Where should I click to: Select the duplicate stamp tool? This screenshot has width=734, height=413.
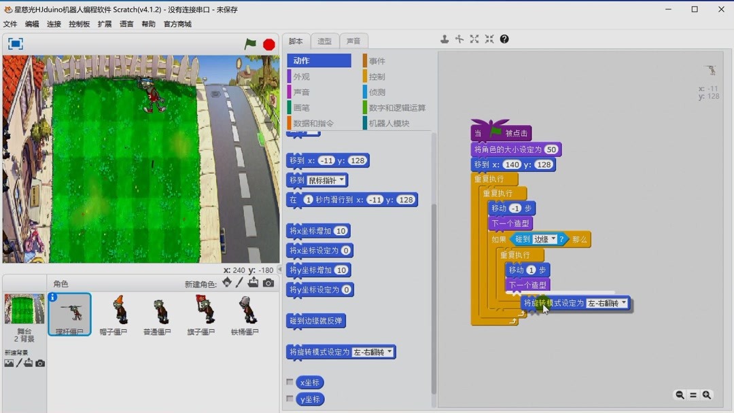tap(445, 39)
